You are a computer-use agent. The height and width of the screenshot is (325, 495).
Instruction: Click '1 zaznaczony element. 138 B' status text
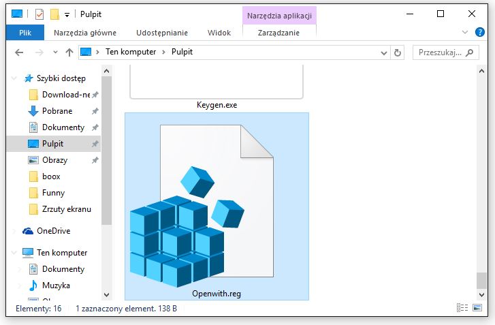126,309
